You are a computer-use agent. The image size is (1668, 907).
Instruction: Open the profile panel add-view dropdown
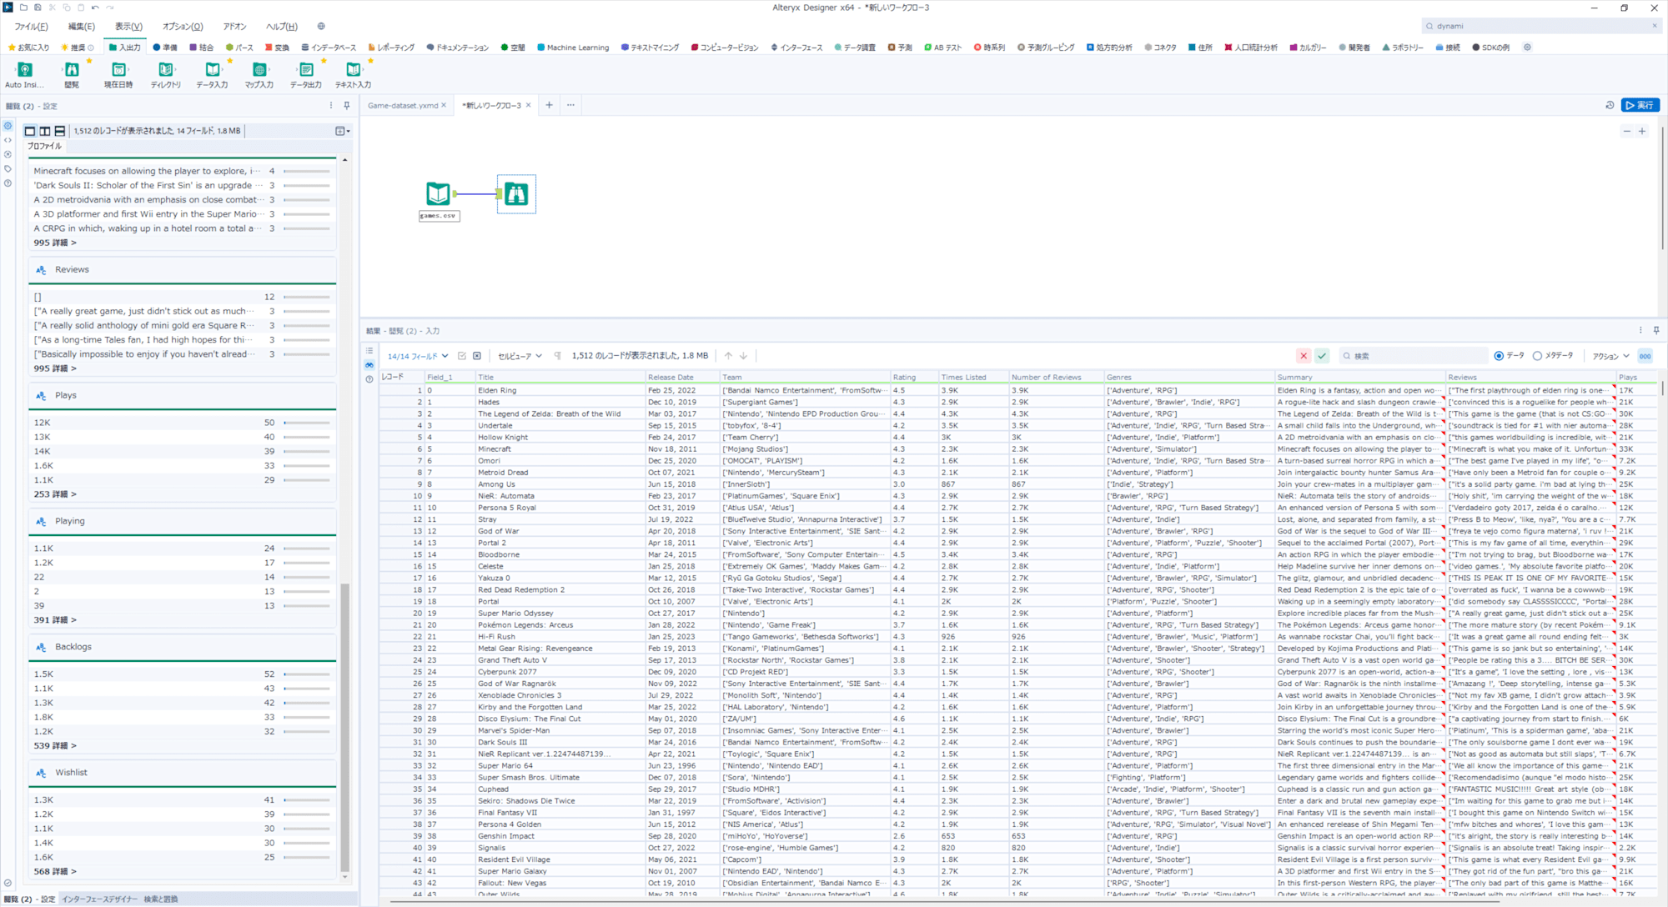pyautogui.click(x=342, y=131)
